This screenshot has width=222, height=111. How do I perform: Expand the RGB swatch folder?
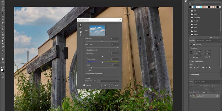click(x=190, y=11)
